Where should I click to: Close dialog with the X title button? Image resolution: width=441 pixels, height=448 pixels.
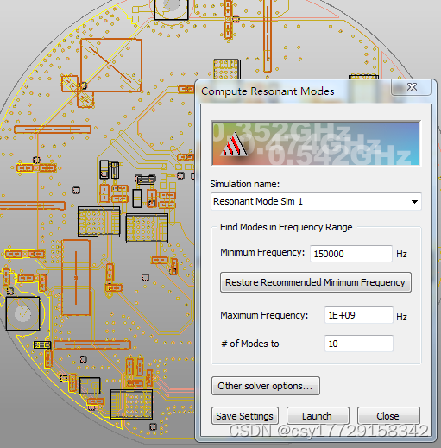click(x=412, y=87)
